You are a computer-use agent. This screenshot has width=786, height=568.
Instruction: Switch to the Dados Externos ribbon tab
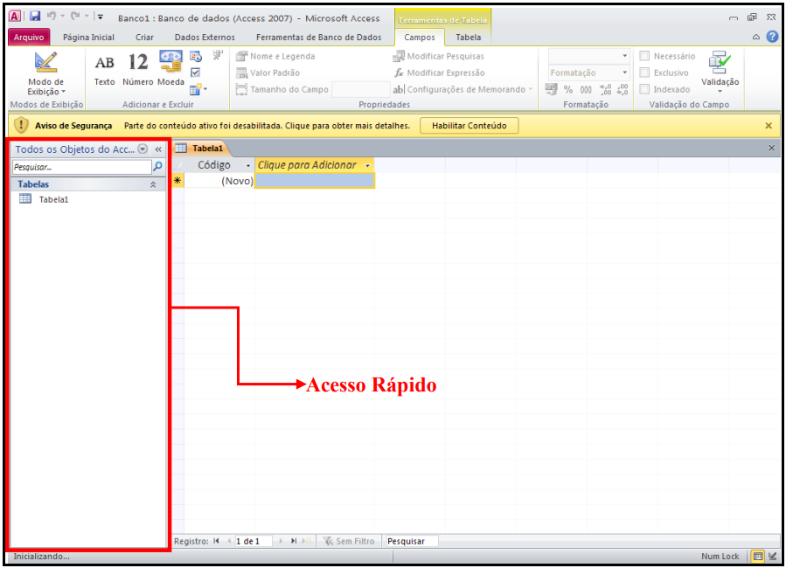point(205,38)
